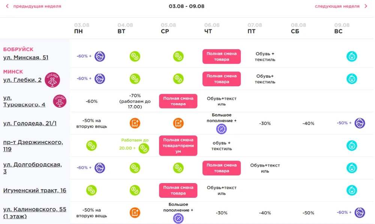Open the vintage badge next to ул. Глебки, 2
Viewport: 375px width, 224px height.
52,80
